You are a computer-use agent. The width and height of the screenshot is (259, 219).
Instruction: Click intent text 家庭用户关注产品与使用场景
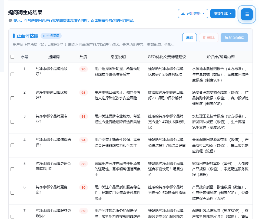117,164
